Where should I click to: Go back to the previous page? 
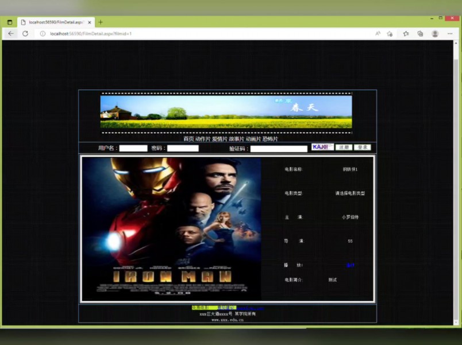click(x=11, y=33)
